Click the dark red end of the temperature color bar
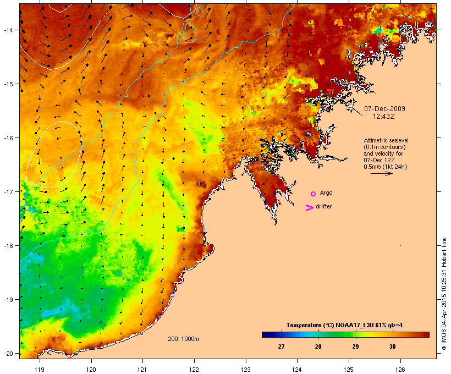This screenshot has width=451, height=374. pyautogui.click(x=427, y=334)
